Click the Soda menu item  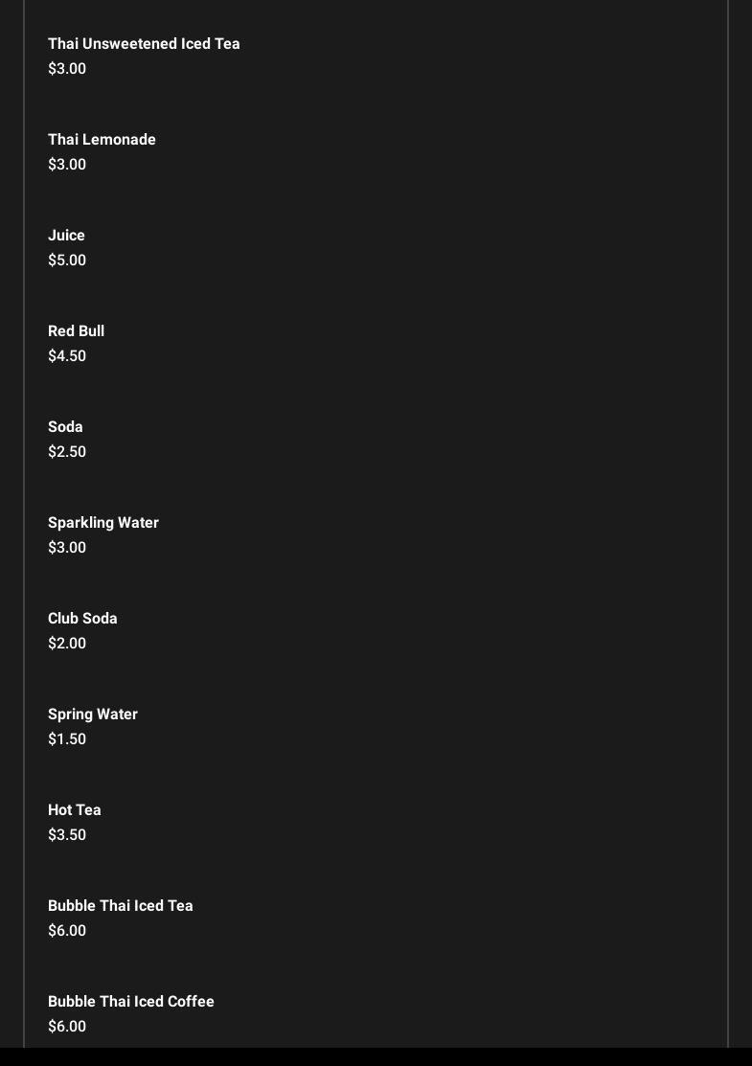pos(65,427)
